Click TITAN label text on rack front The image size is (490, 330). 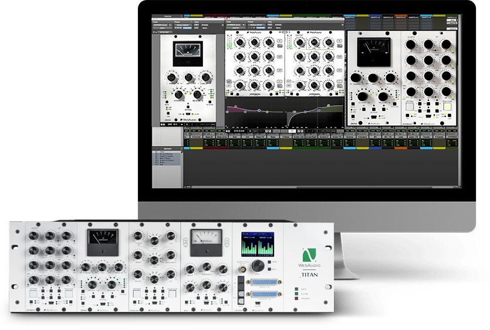309,275
